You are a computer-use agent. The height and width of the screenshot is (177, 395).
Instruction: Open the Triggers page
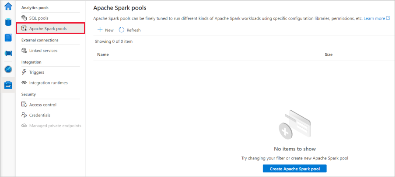(36, 72)
